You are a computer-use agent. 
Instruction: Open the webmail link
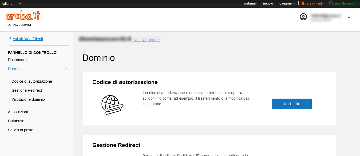tap(250, 3)
